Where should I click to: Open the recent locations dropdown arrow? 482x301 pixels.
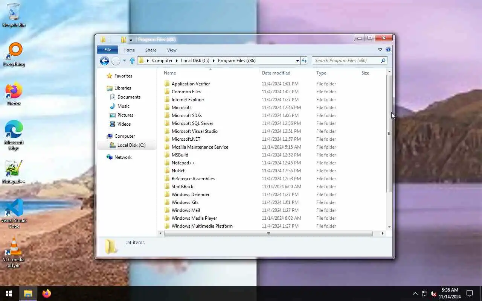(x=124, y=61)
